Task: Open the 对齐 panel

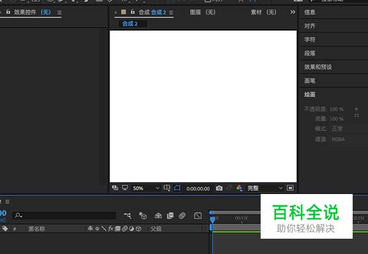Action: pos(310,26)
